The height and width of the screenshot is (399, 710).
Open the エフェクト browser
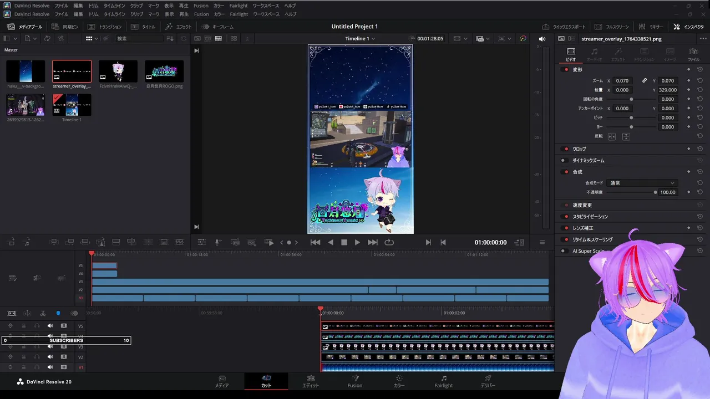178,27
